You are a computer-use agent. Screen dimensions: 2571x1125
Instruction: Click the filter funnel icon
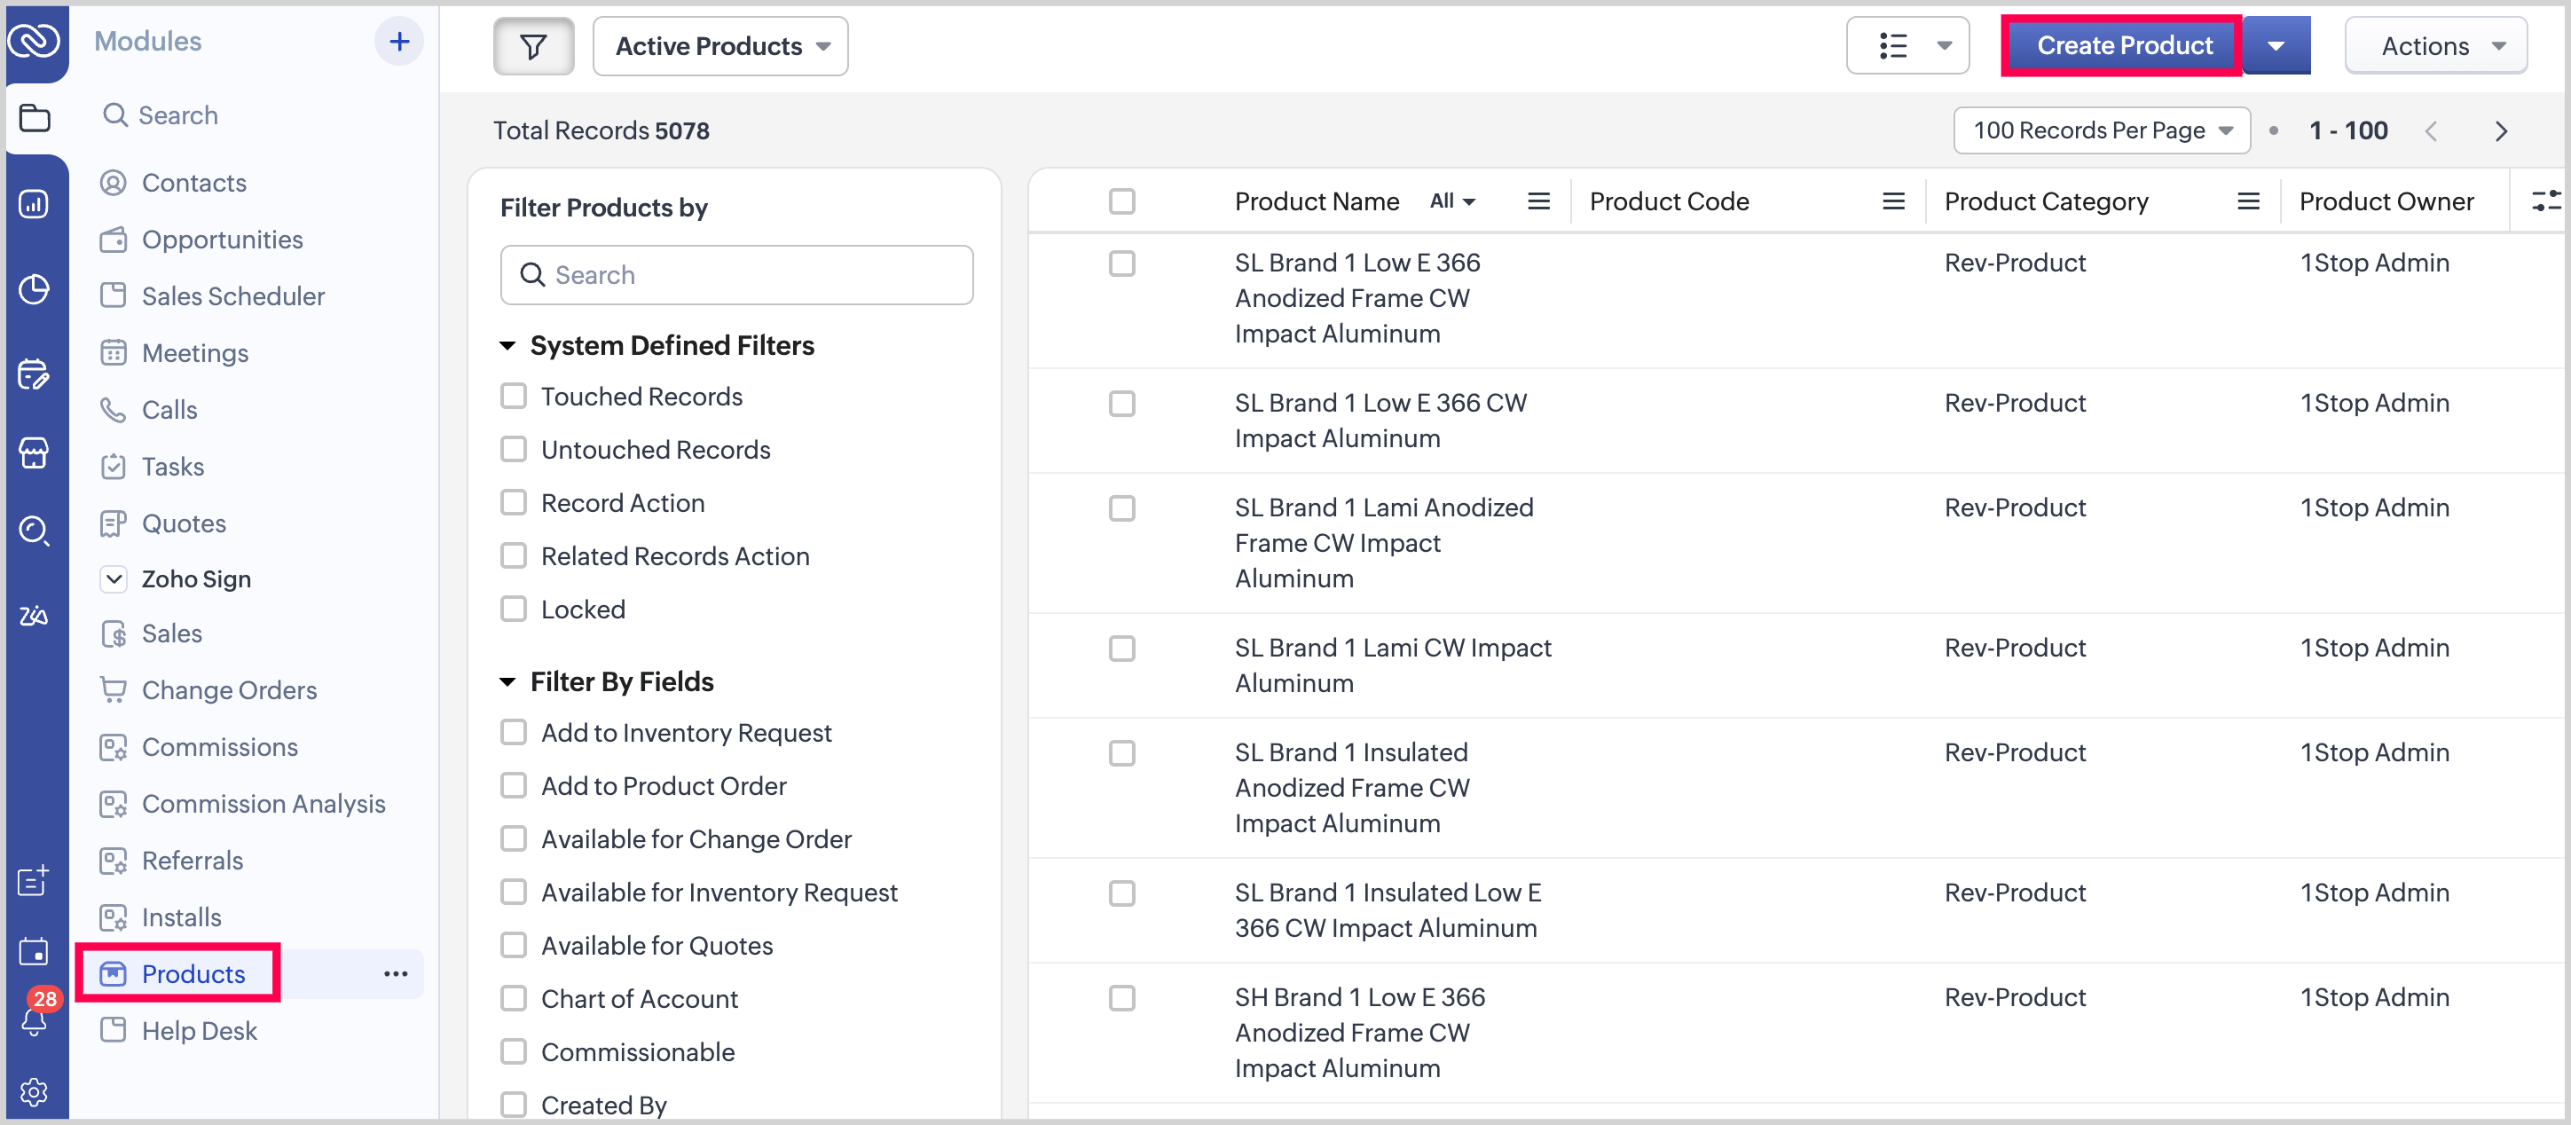533,46
